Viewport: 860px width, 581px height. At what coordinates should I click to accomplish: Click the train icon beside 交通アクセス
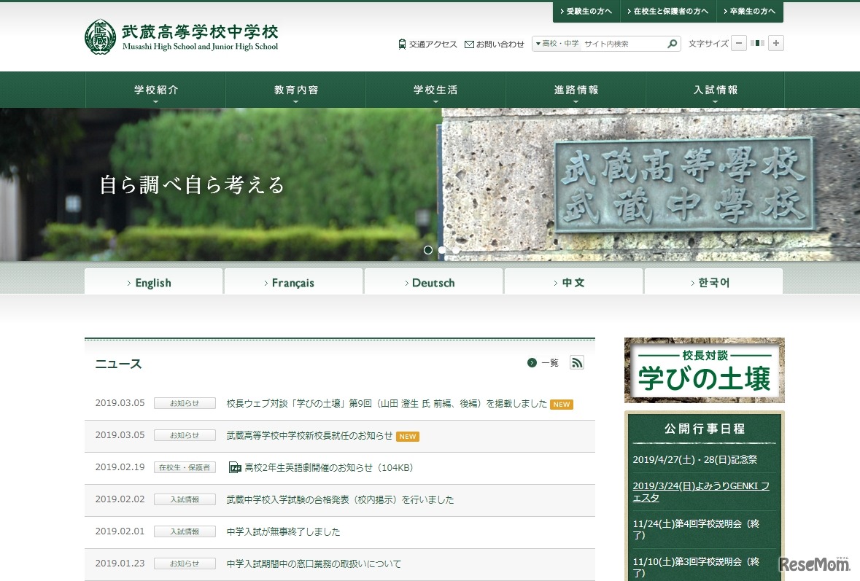(x=402, y=44)
